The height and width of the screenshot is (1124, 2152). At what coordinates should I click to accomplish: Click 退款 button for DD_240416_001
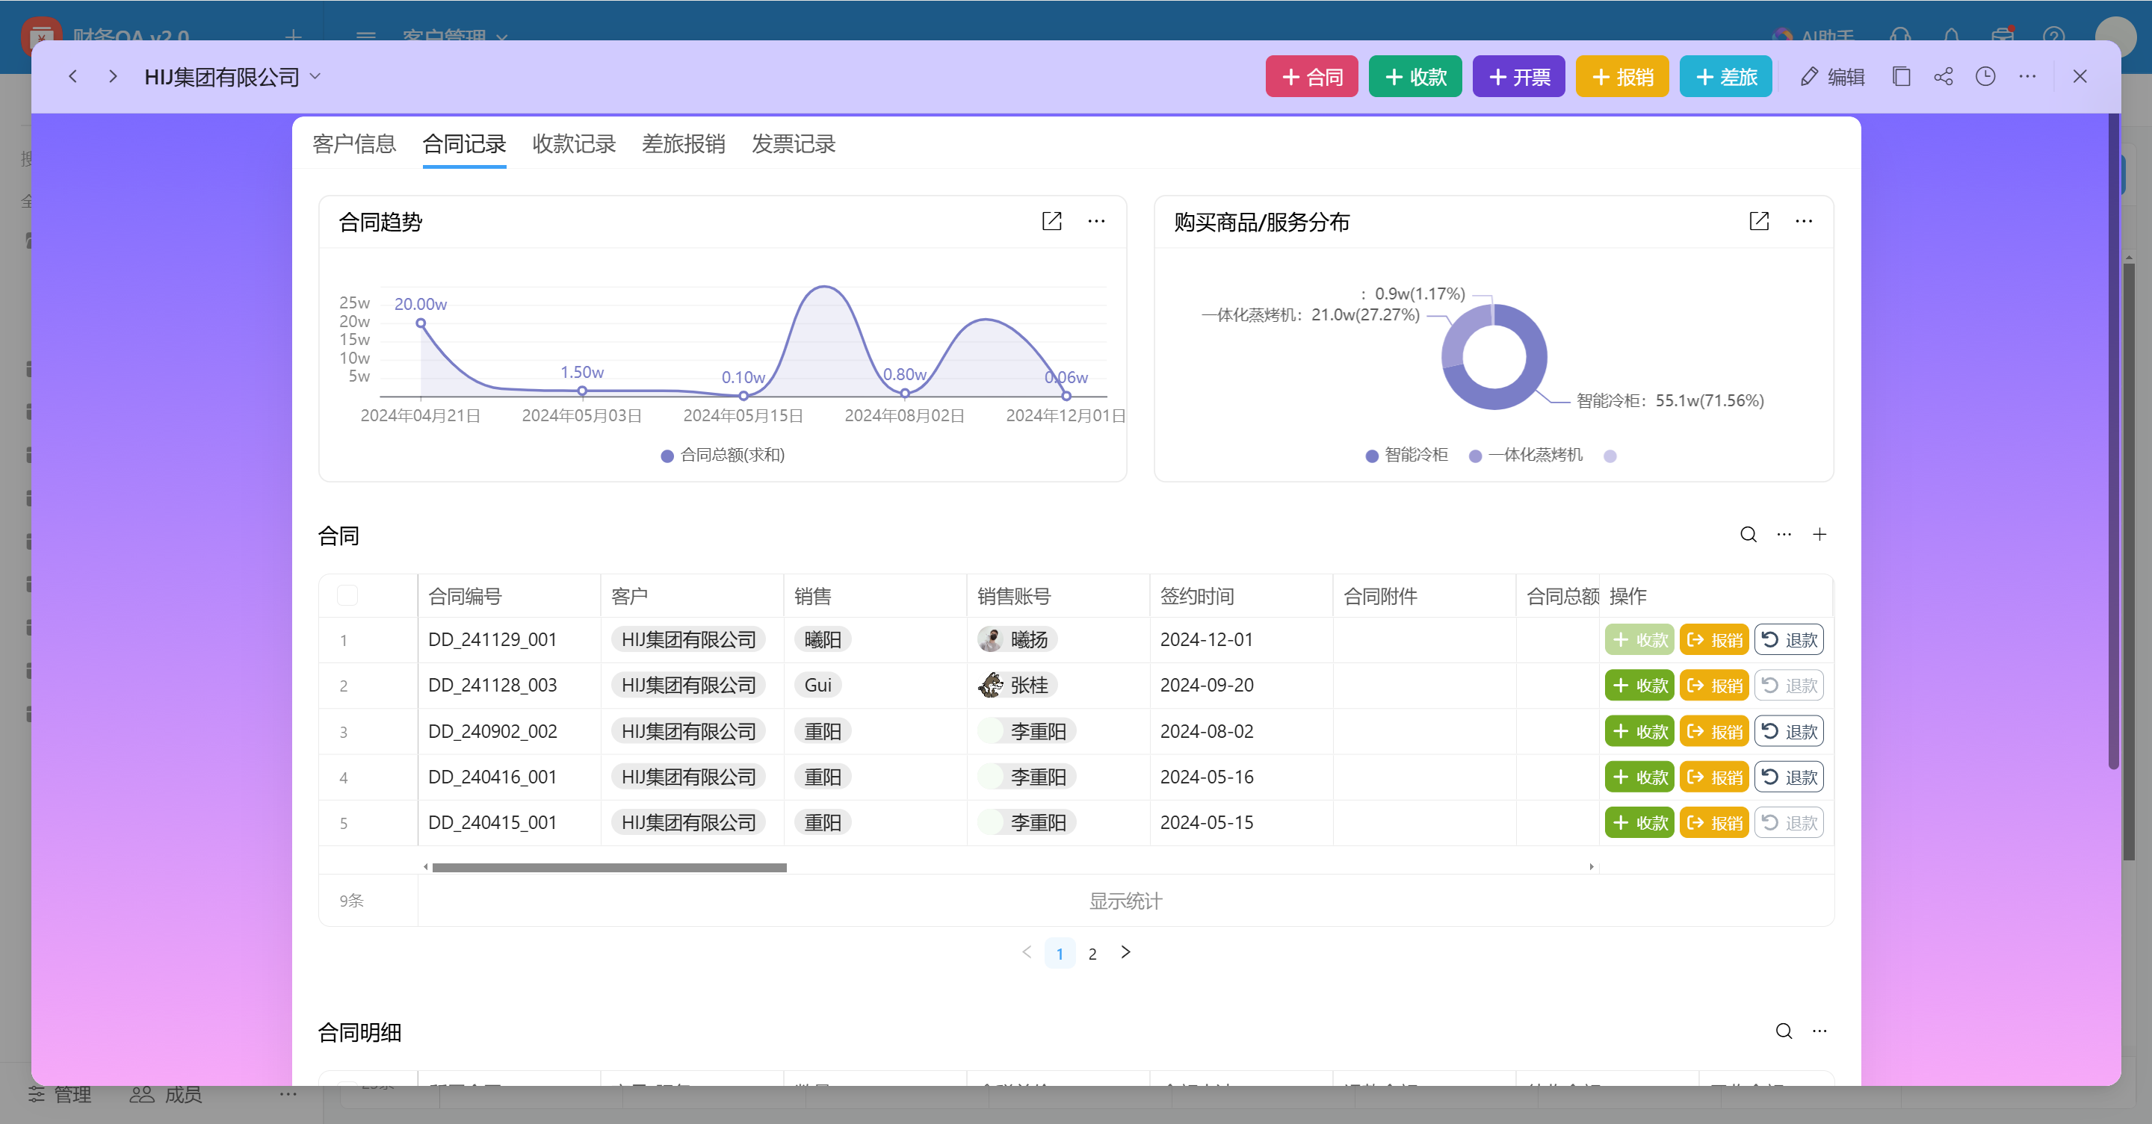(x=1790, y=777)
